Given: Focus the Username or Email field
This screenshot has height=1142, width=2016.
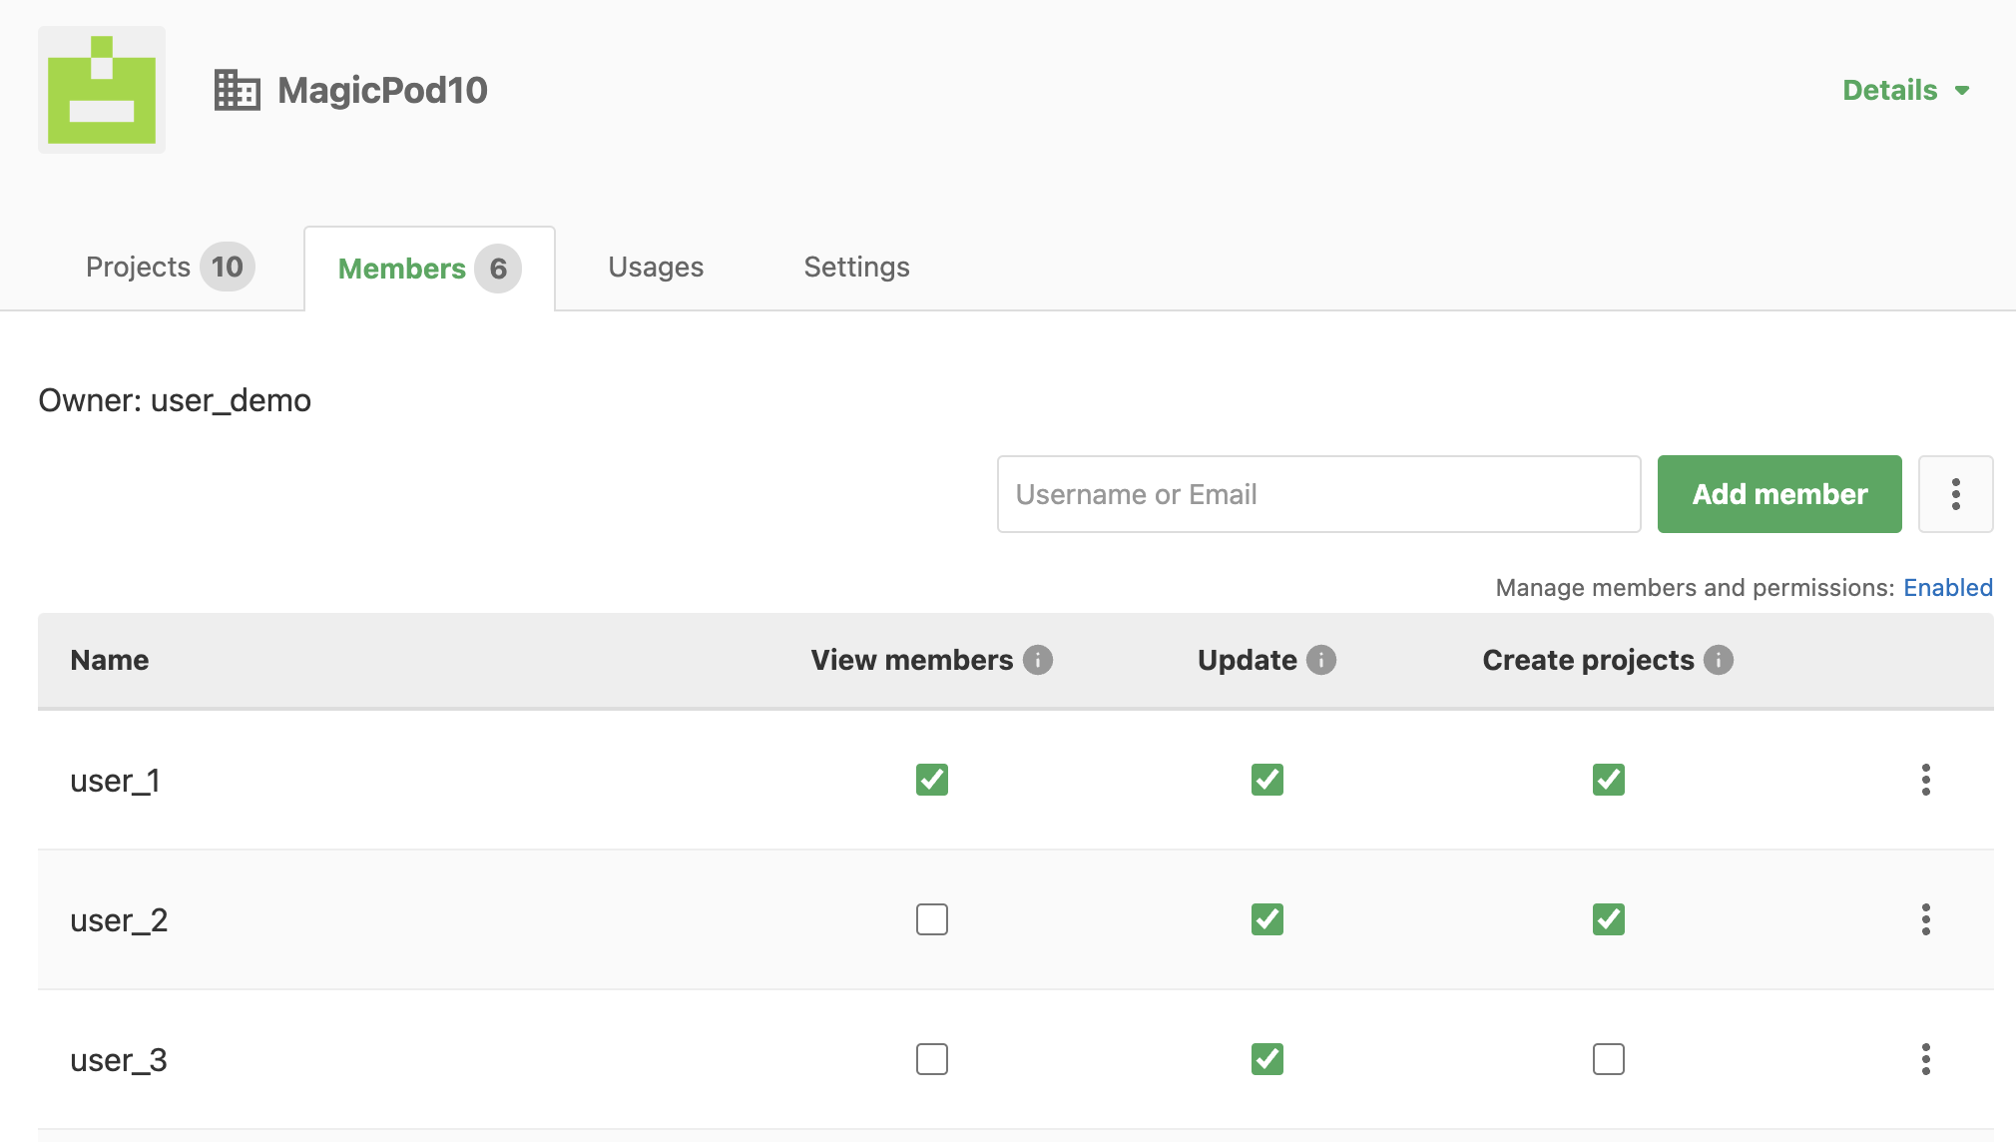Looking at the screenshot, I should coord(1319,494).
